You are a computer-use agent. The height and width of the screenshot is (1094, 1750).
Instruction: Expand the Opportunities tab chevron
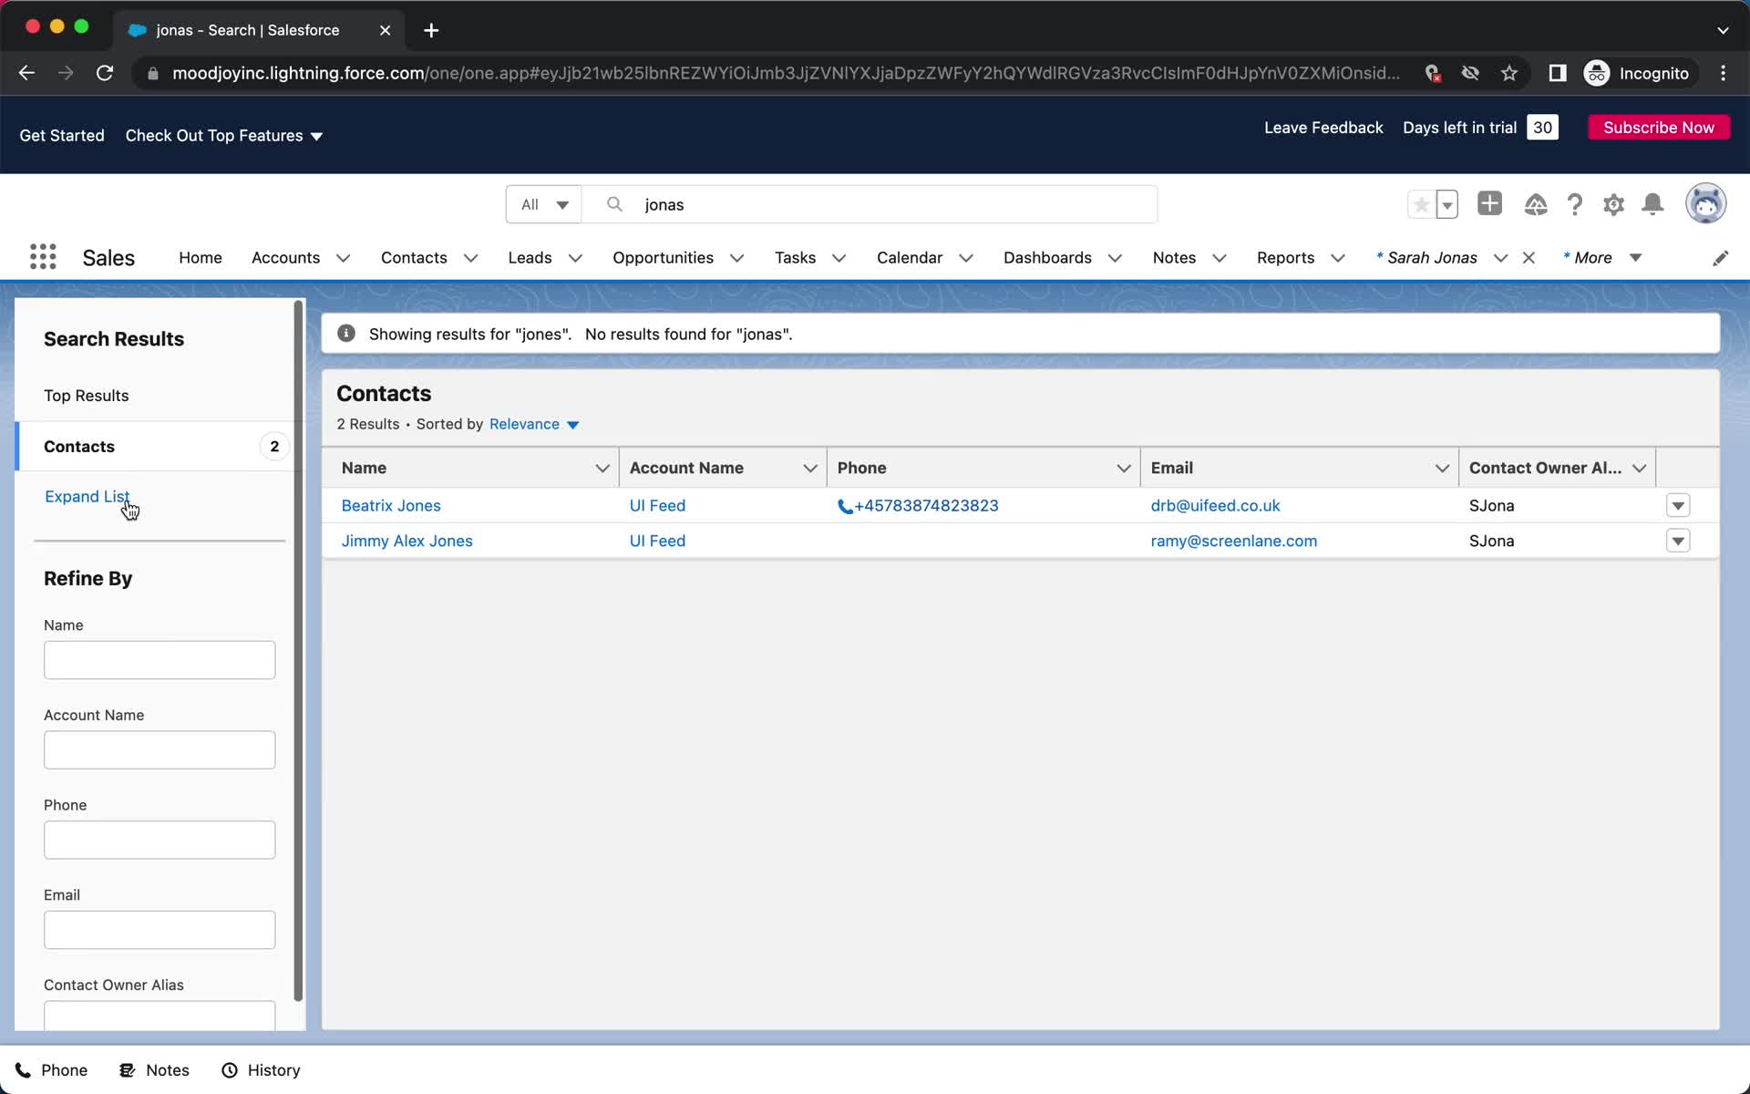coord(736,258)
